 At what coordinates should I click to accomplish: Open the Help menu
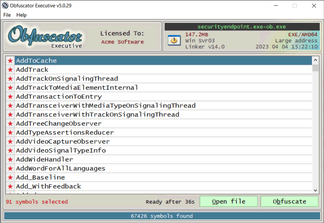(x=21, y=15)
